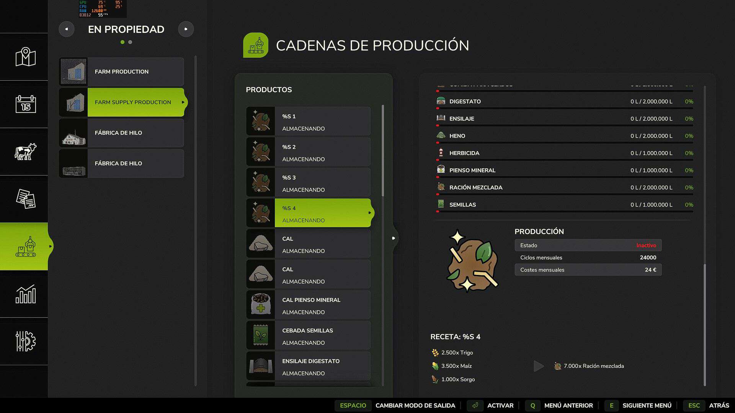This screenshot has height=413, width=735.
Task: Select the first green page indicator dot
Action: pos(122,42)
